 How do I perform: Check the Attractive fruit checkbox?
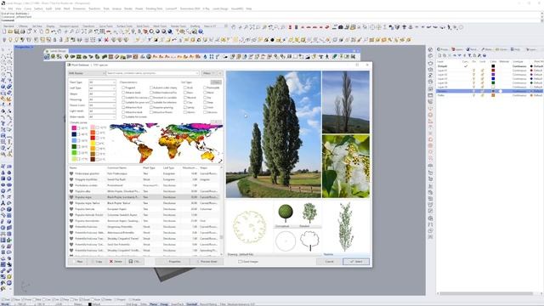click(123, 108)
